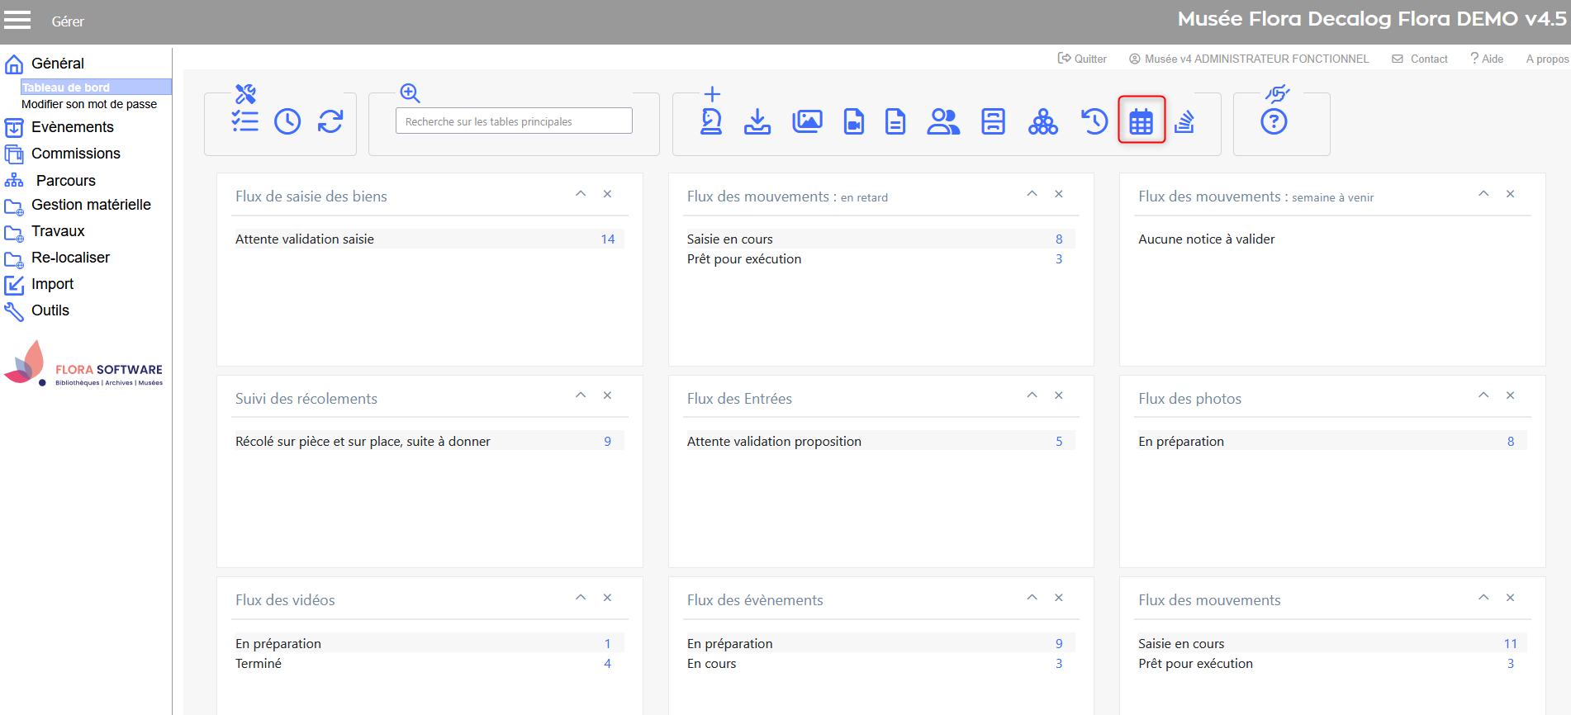Open the images gallery icon

tap(806, 121)
